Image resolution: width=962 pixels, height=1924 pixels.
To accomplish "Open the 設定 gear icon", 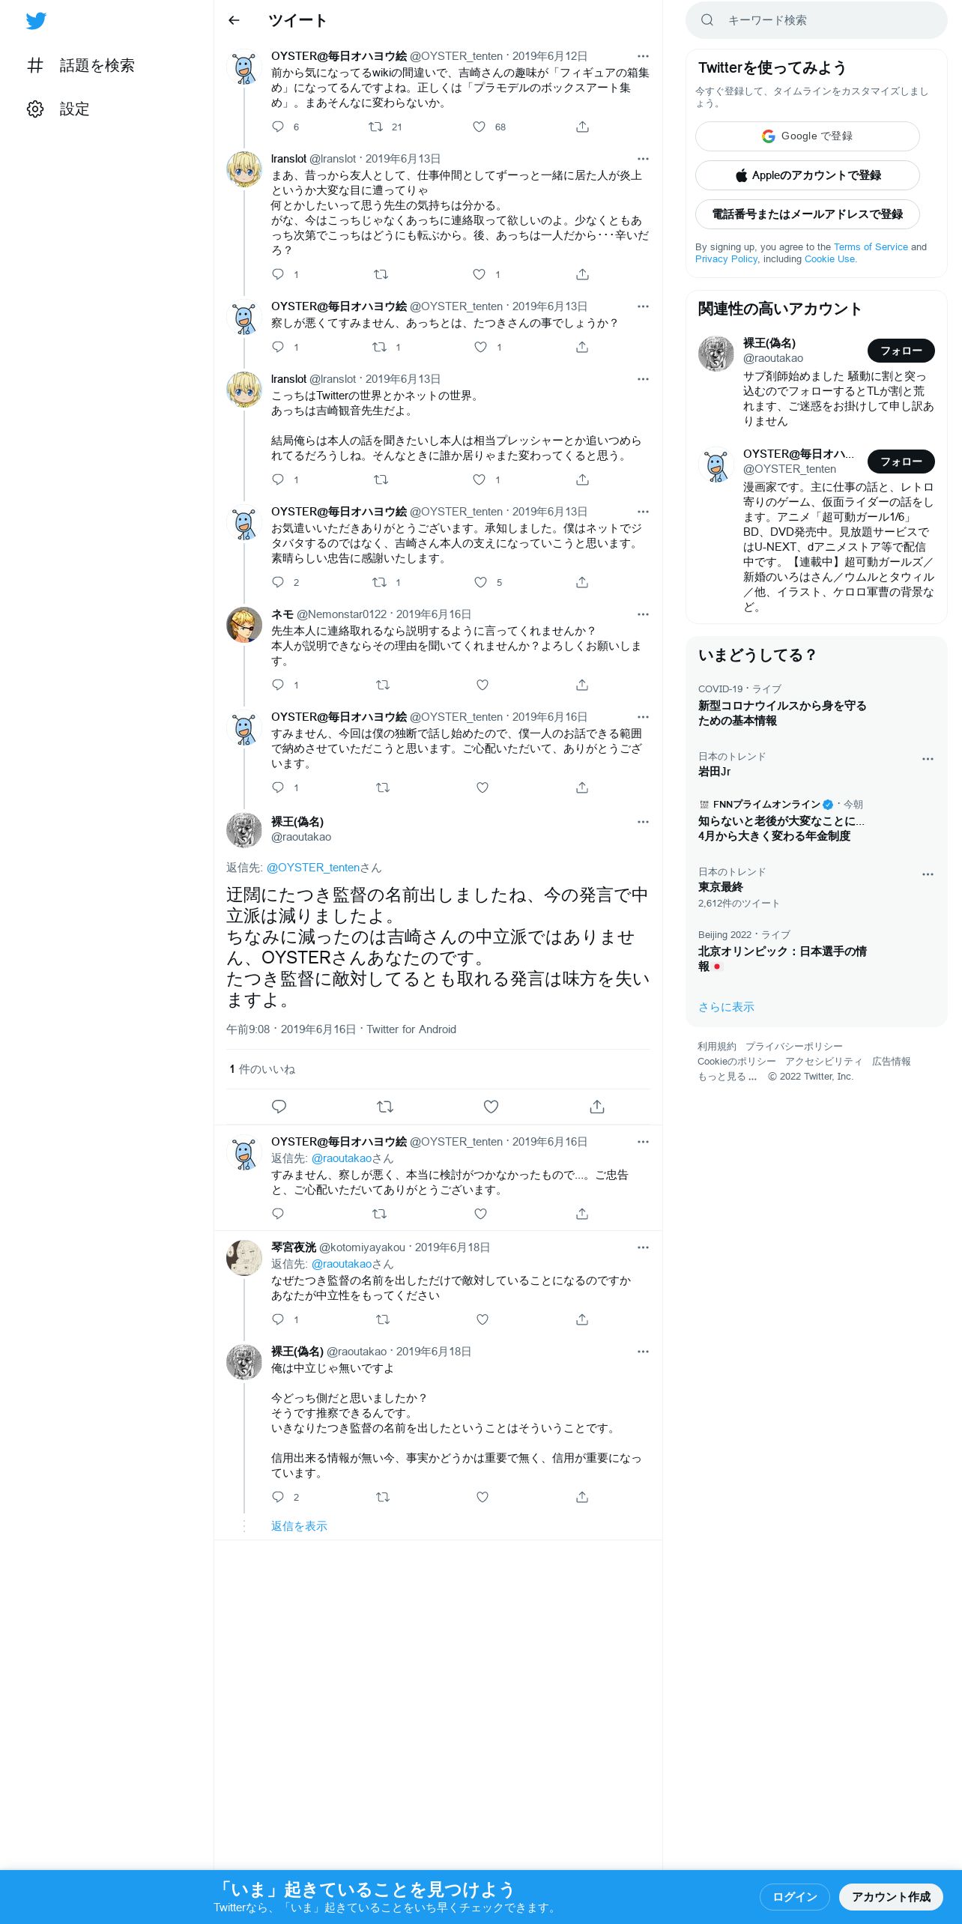I will tap(35, 109).
